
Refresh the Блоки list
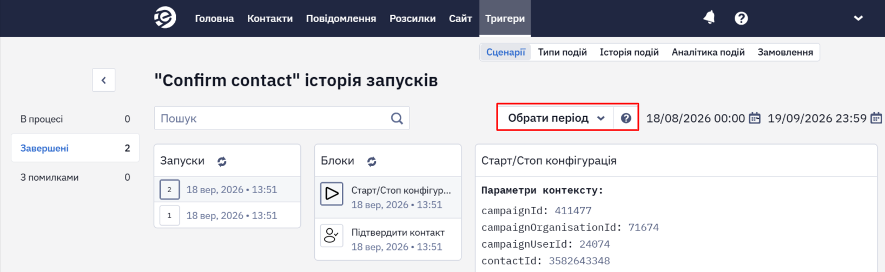pyautogui.click(x=372, y=161)
